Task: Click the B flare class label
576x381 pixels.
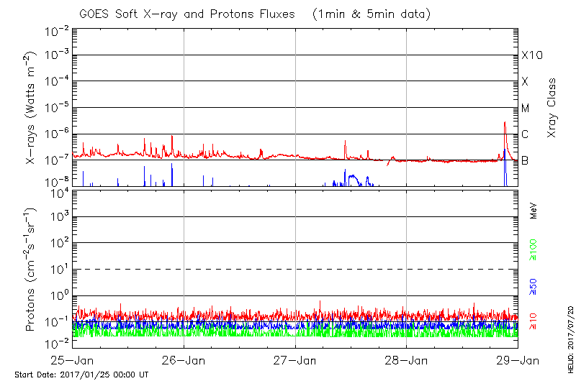Action: [526, 160]
